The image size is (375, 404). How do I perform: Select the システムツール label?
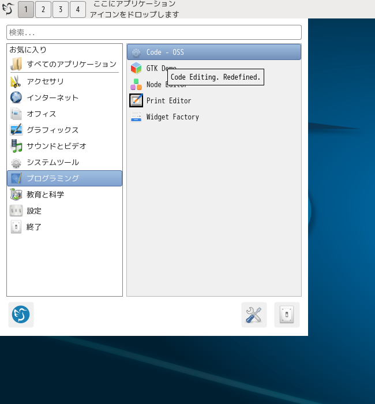[53, 162]
